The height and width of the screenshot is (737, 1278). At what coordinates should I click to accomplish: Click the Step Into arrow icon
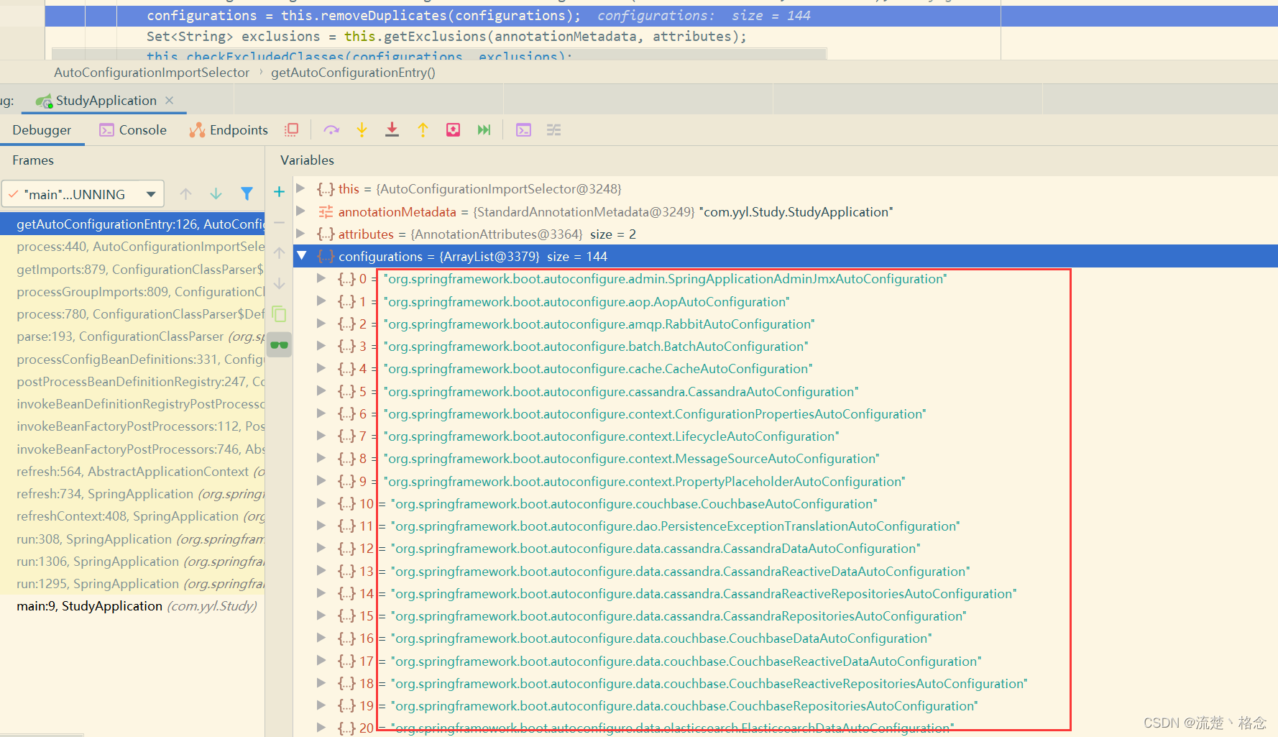tap(362, 130)
